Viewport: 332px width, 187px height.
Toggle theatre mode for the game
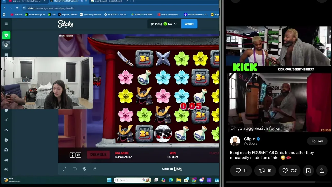click(74, 169)
